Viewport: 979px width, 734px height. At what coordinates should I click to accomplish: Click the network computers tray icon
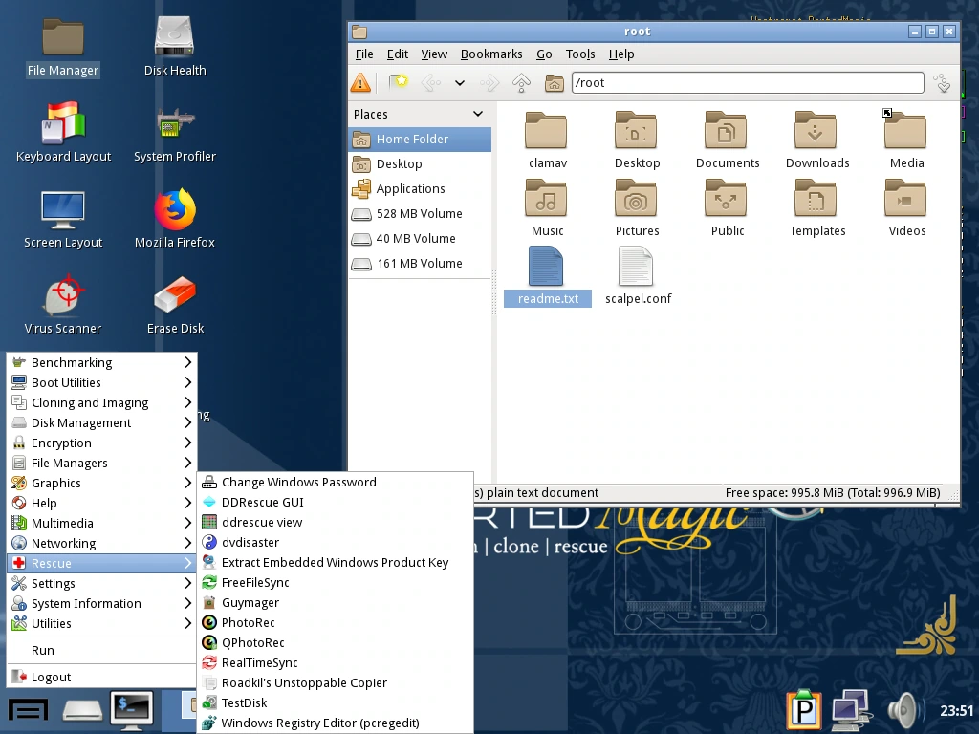tap(852, 710)
